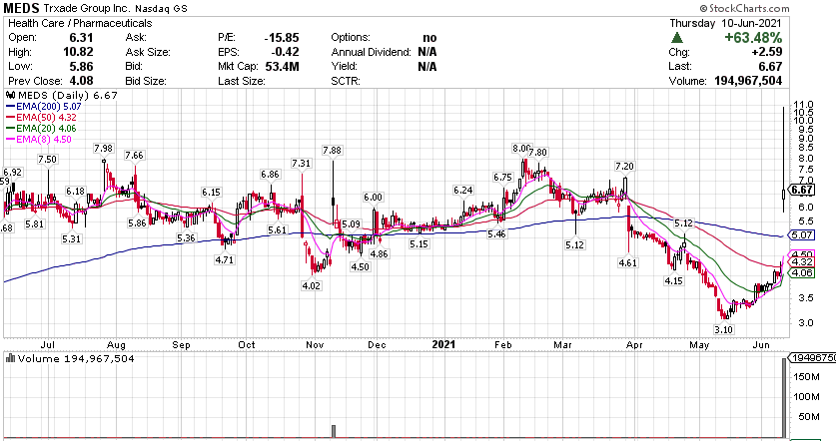
Task: Click the candlestick icon beside MEDS (Daily)
Action: click(x=10, y=95)
